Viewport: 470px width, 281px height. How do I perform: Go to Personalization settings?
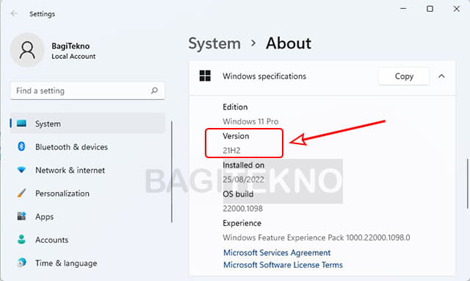click(x=87, y=193)
